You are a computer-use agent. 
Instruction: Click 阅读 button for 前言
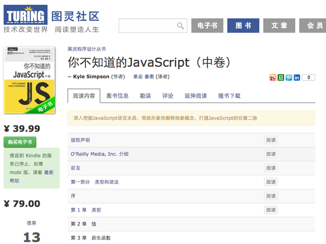tap(271, 168)
